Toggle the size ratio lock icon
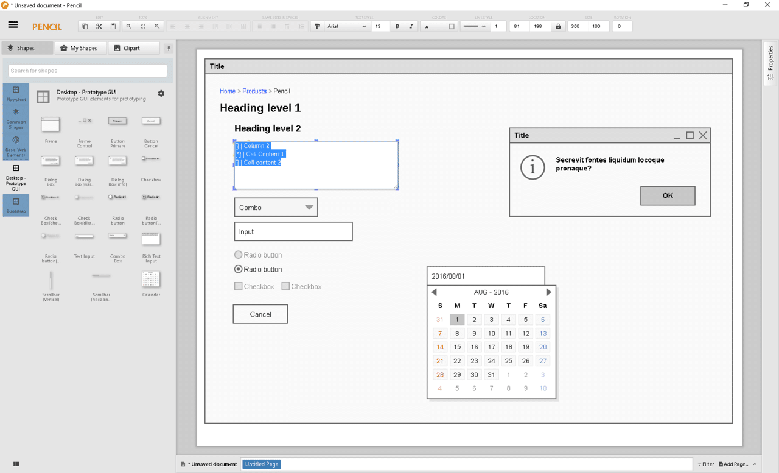The height and width of the screenshot is (473, 779). (558, 26)
